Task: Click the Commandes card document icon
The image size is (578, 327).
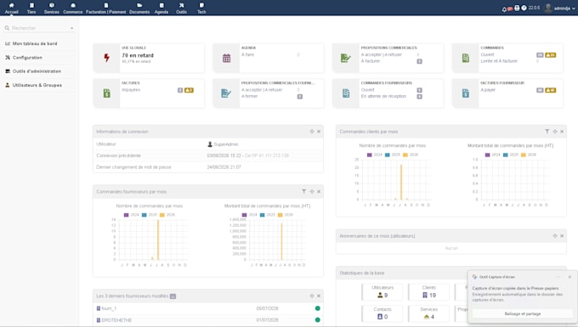Action: [466, 58]
